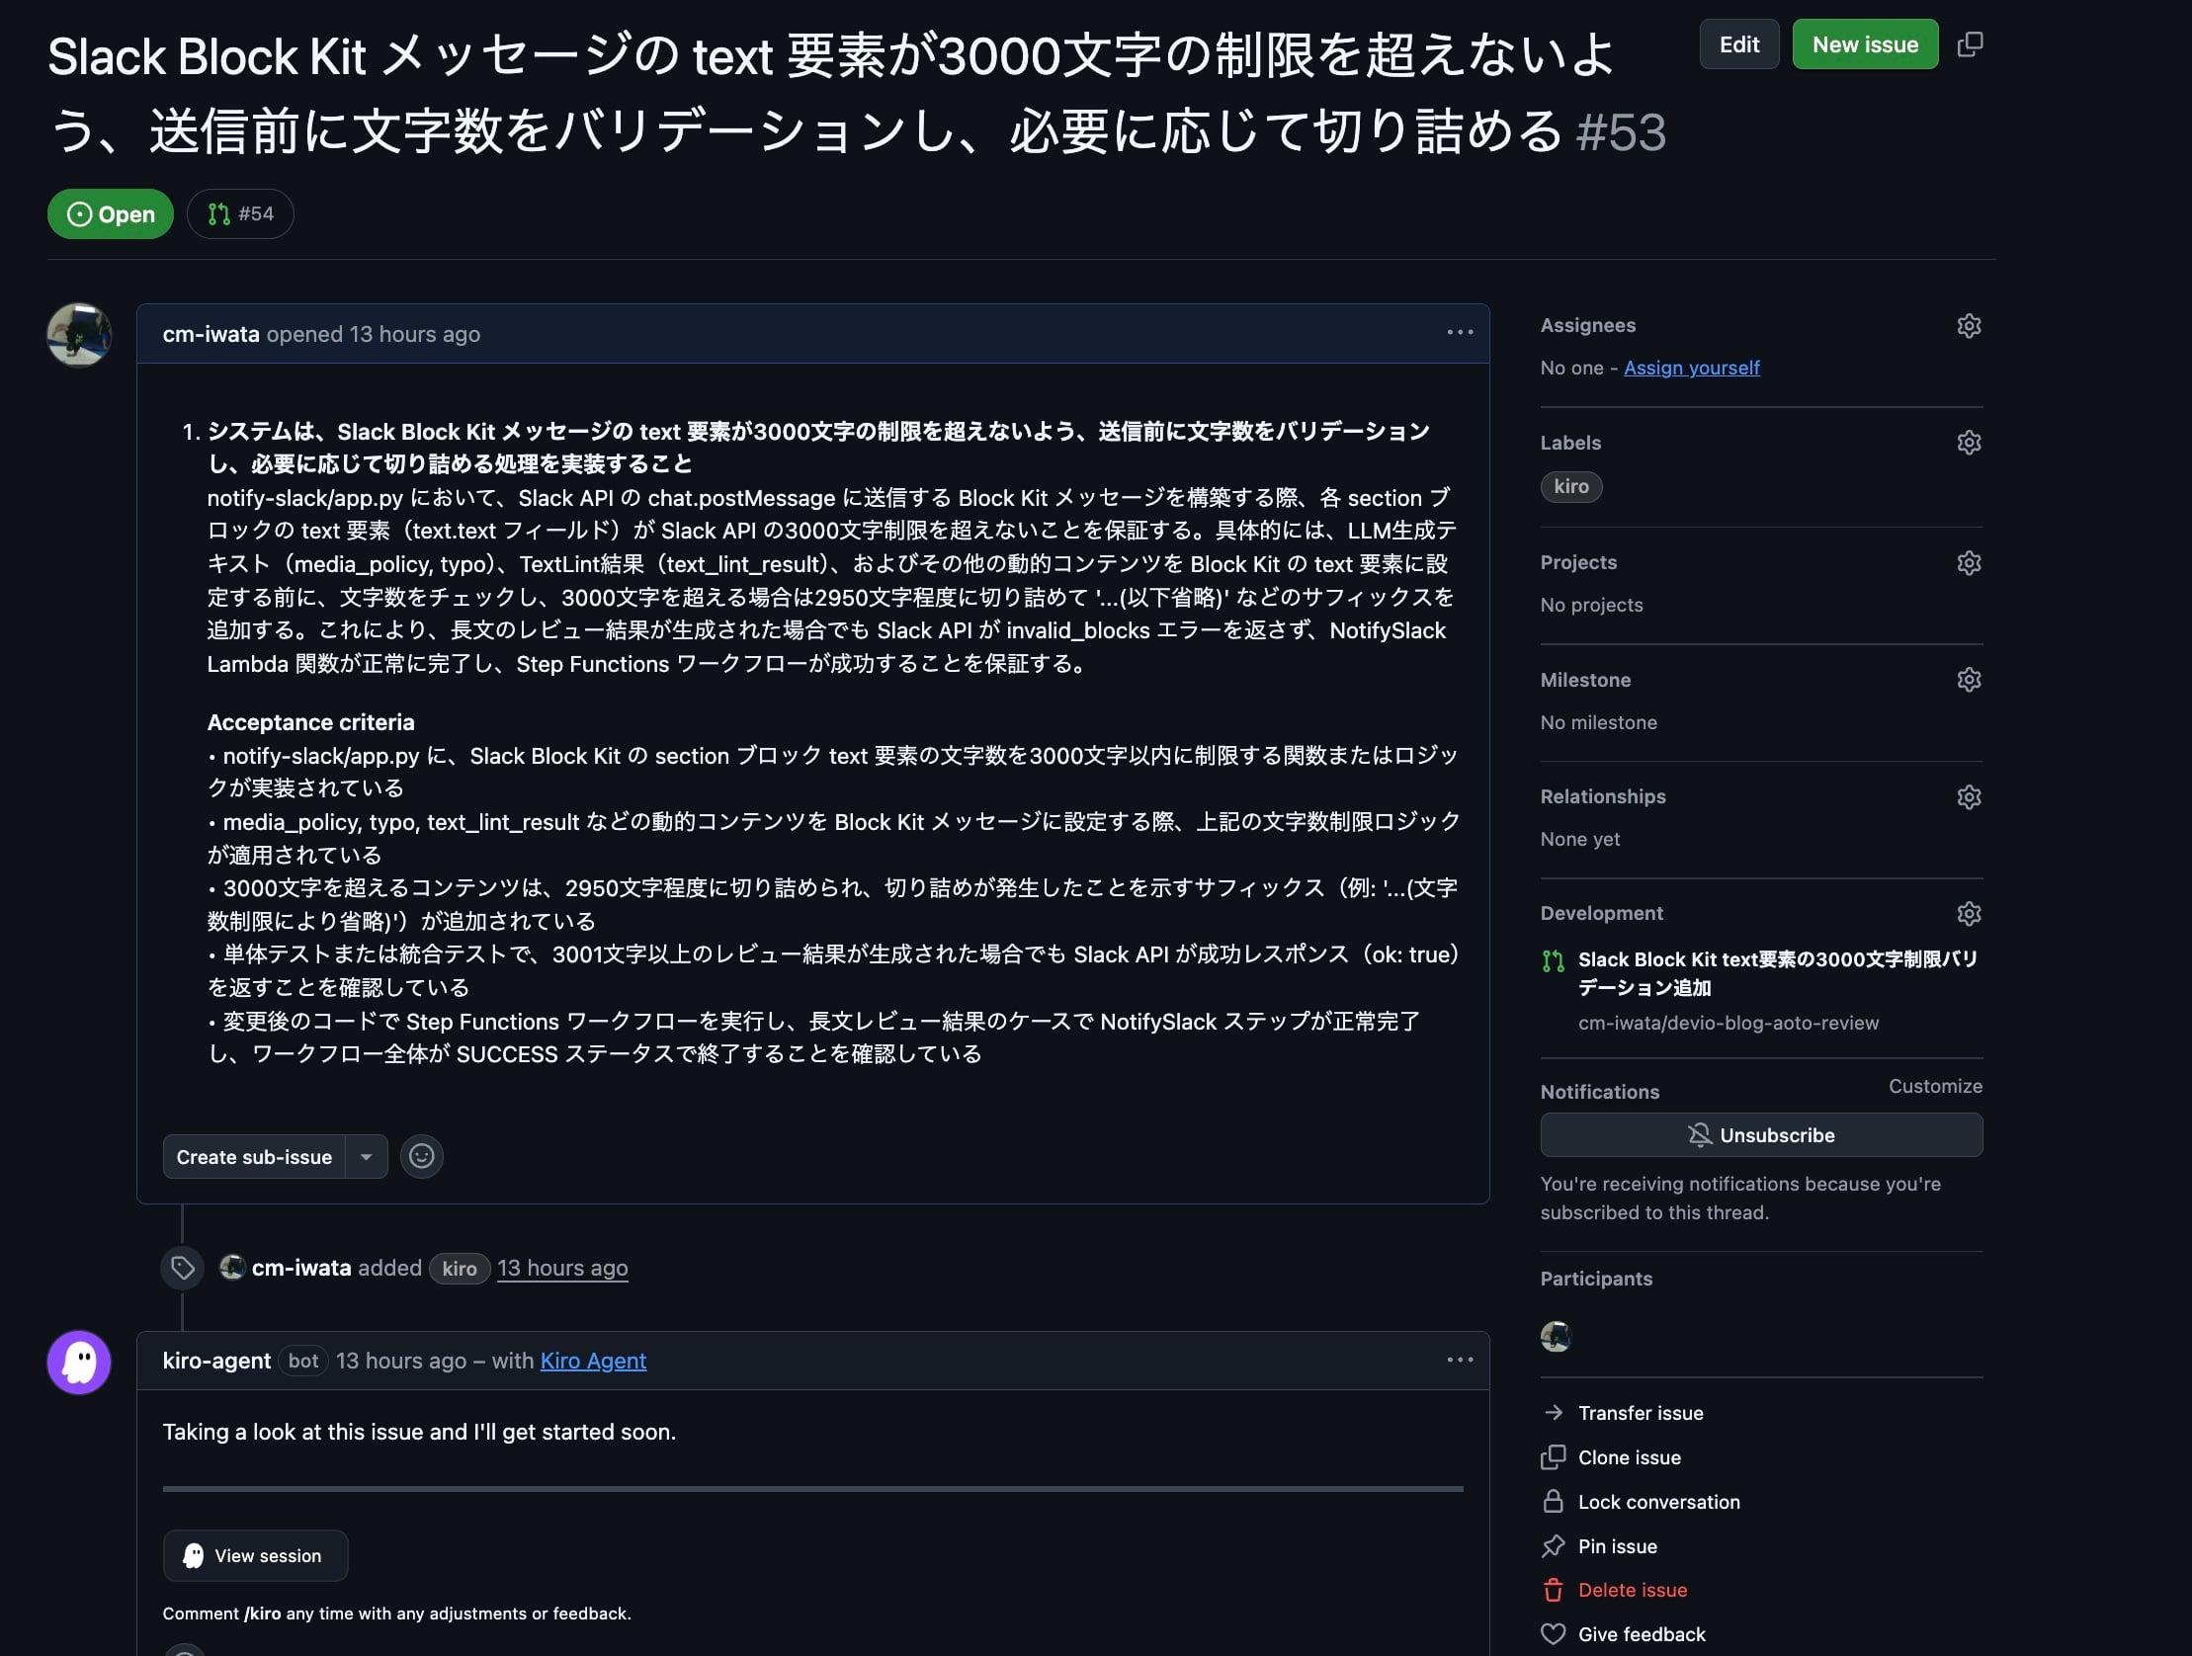Add emoji reaction to issue body
The image size is (2192, 1656).
[421, 1156]
